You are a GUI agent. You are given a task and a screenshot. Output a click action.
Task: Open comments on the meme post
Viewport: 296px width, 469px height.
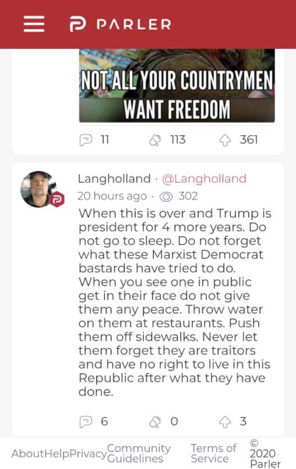(86, 139)
